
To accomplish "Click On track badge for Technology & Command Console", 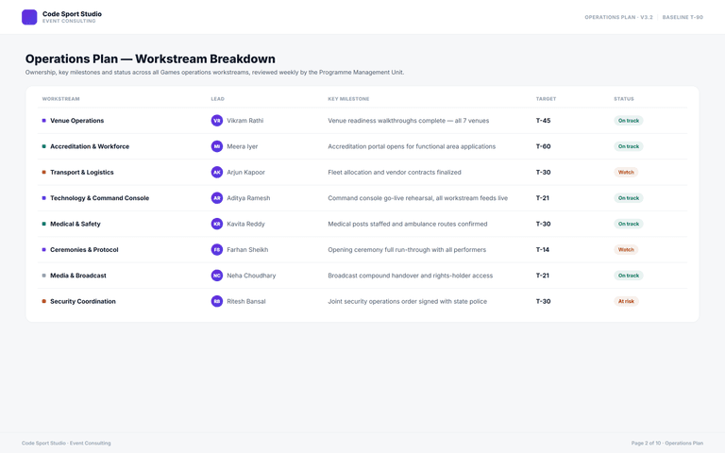I will point(629,198).
